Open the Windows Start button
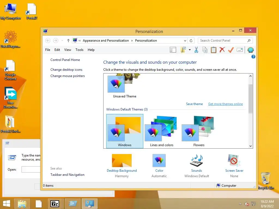Screen dimensions: 279x209 [7, 204]
